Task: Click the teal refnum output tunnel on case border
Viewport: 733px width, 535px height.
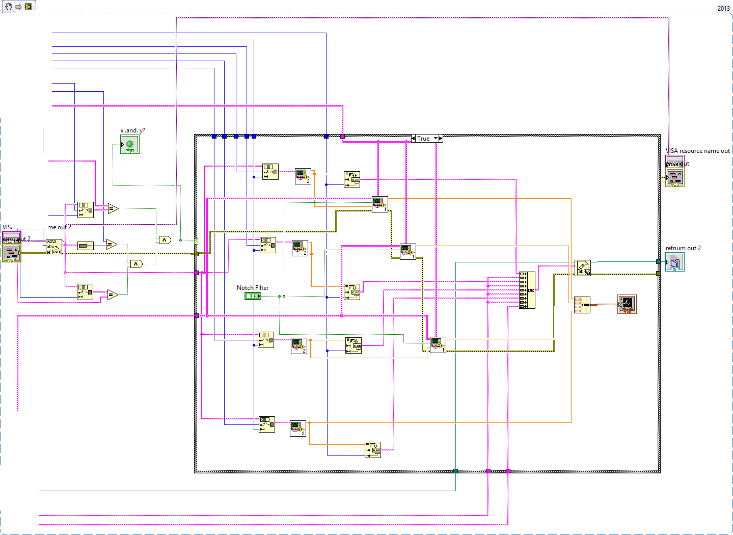Action: (658, 261)
